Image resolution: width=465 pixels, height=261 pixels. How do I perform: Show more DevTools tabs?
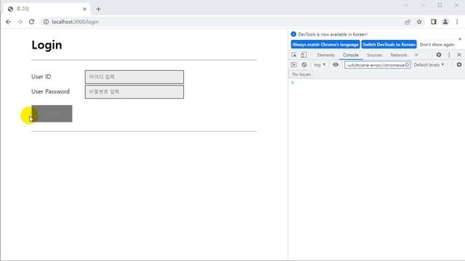(416, 55)
